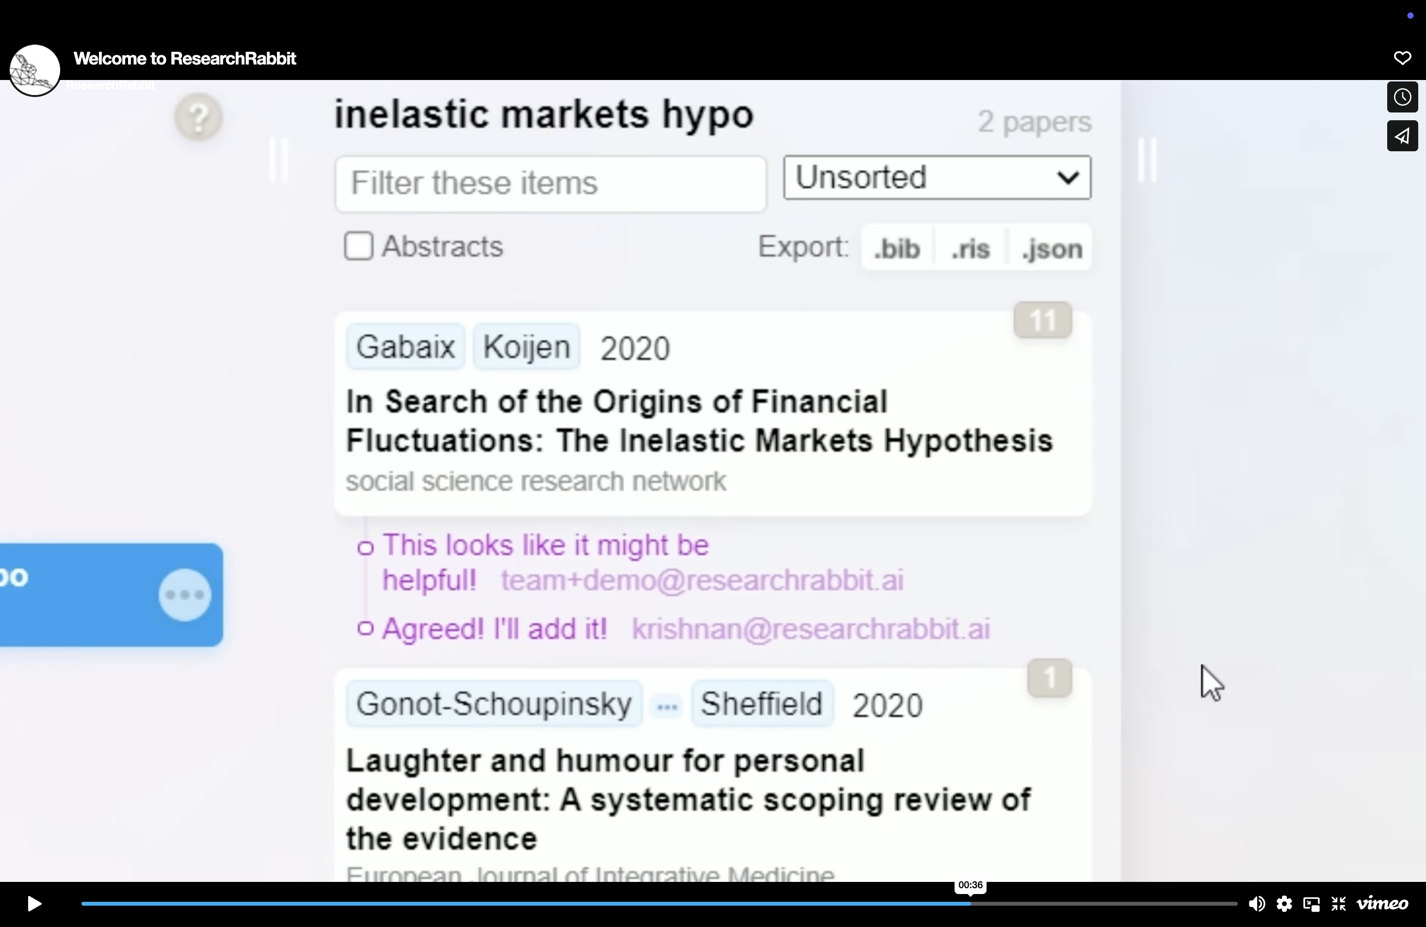Viewport: 1426px width, 927px height.
Task: Export collection as .bib
Action: [x=897, y=248]
